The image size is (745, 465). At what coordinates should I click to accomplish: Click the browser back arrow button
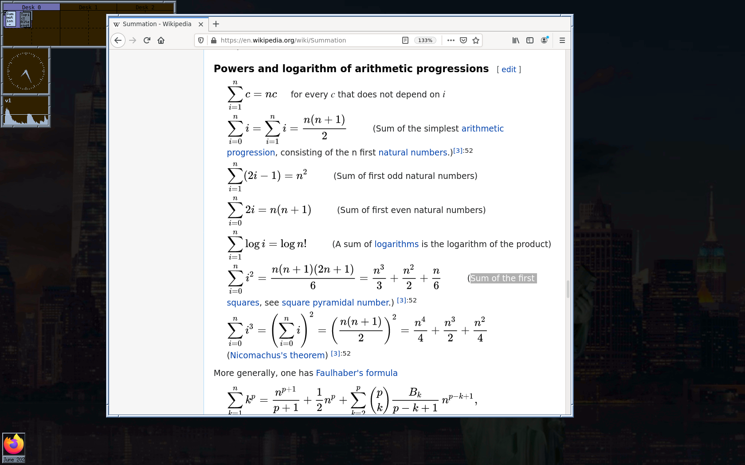(118, 40)
